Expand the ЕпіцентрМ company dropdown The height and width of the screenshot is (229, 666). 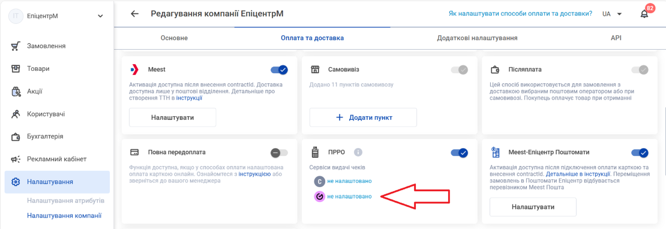[x=100, y=16]
